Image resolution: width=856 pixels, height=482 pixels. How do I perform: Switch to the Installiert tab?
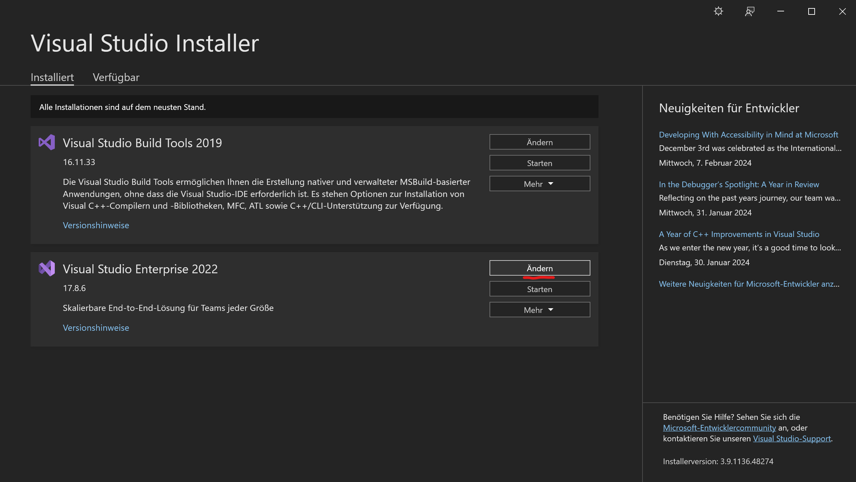[x=52, y=77]
